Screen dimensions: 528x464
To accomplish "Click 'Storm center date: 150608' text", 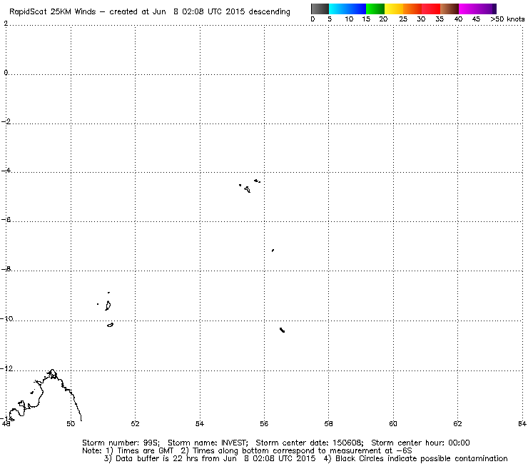I will pyautogui.click(x=310, y=443).
